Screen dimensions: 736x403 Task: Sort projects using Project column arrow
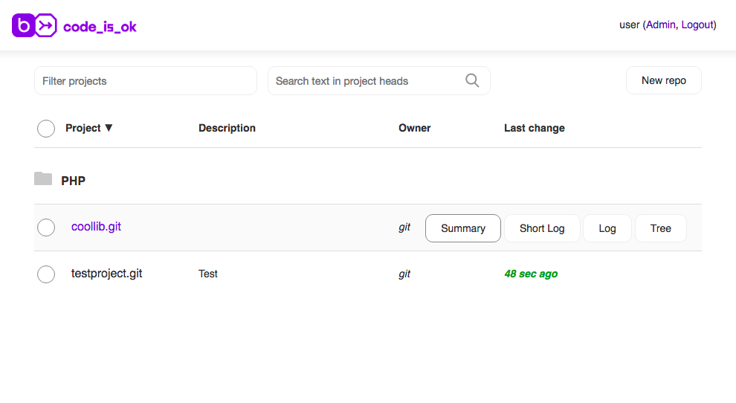109,128
